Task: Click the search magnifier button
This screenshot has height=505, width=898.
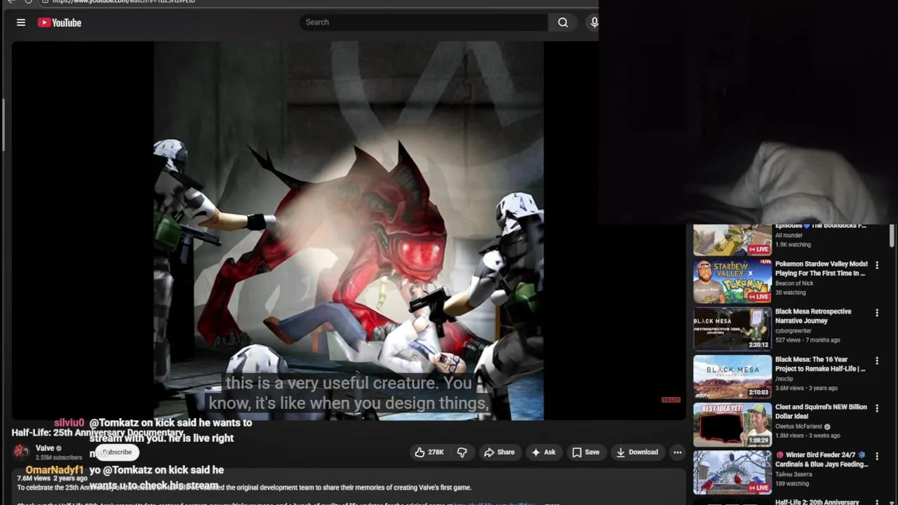Action: 563,22
